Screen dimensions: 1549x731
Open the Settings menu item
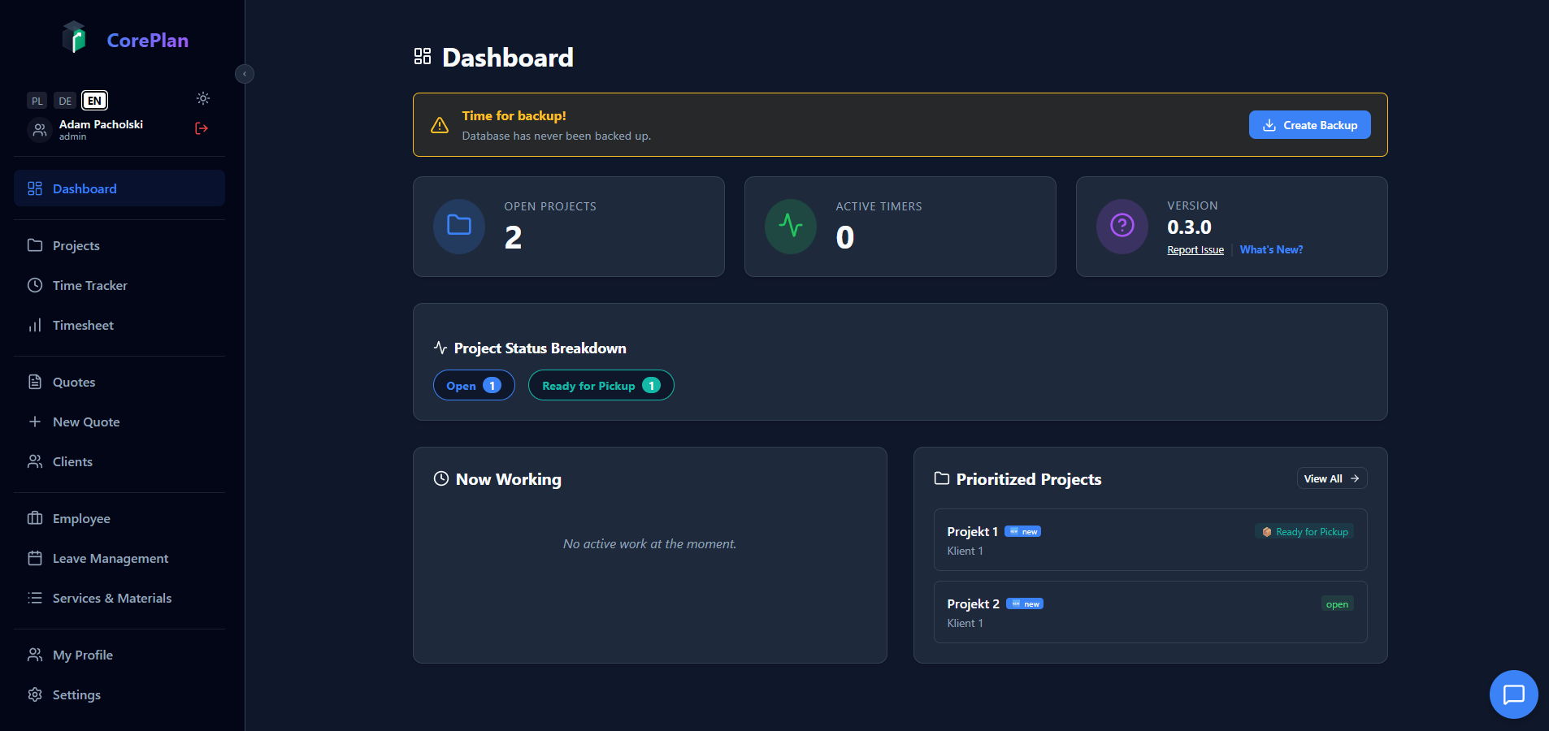tap(76, 694)
